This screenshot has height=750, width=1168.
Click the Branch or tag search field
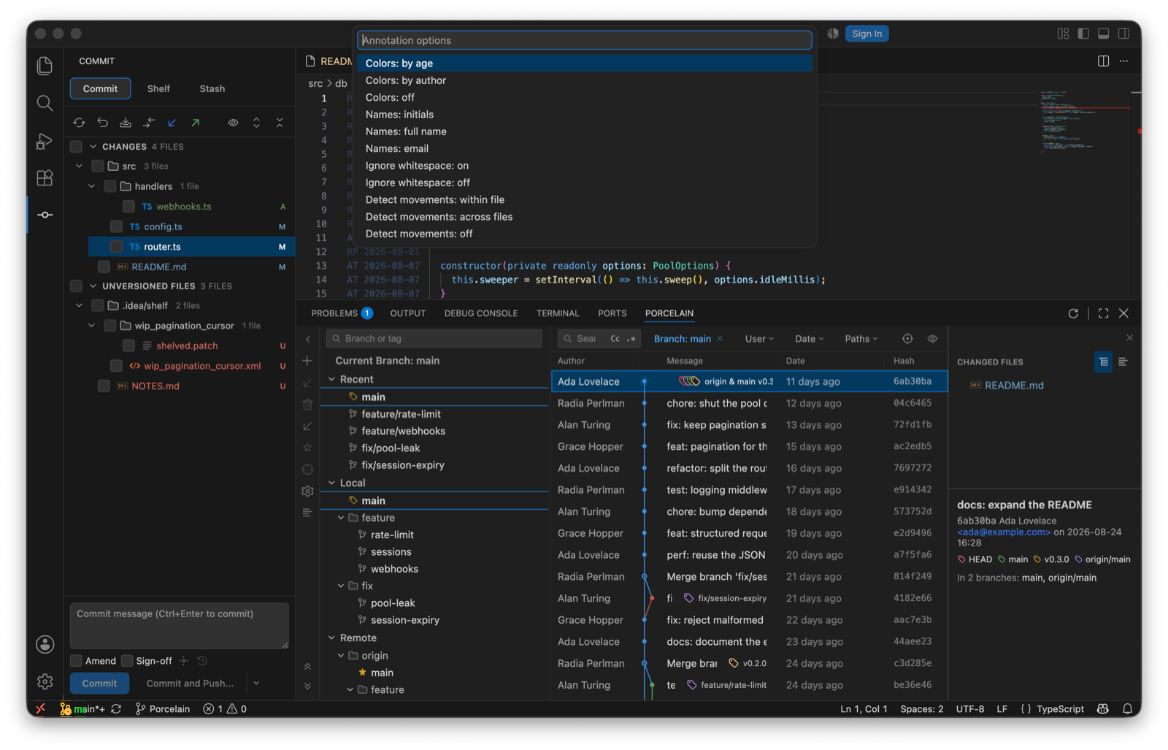[434, 339]
